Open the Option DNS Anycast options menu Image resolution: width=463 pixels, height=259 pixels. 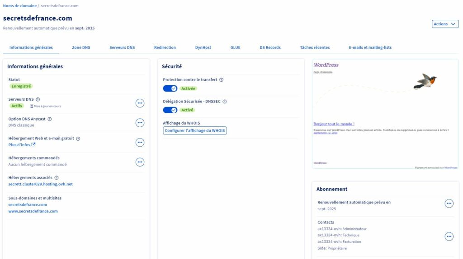[x=140, y=123]
